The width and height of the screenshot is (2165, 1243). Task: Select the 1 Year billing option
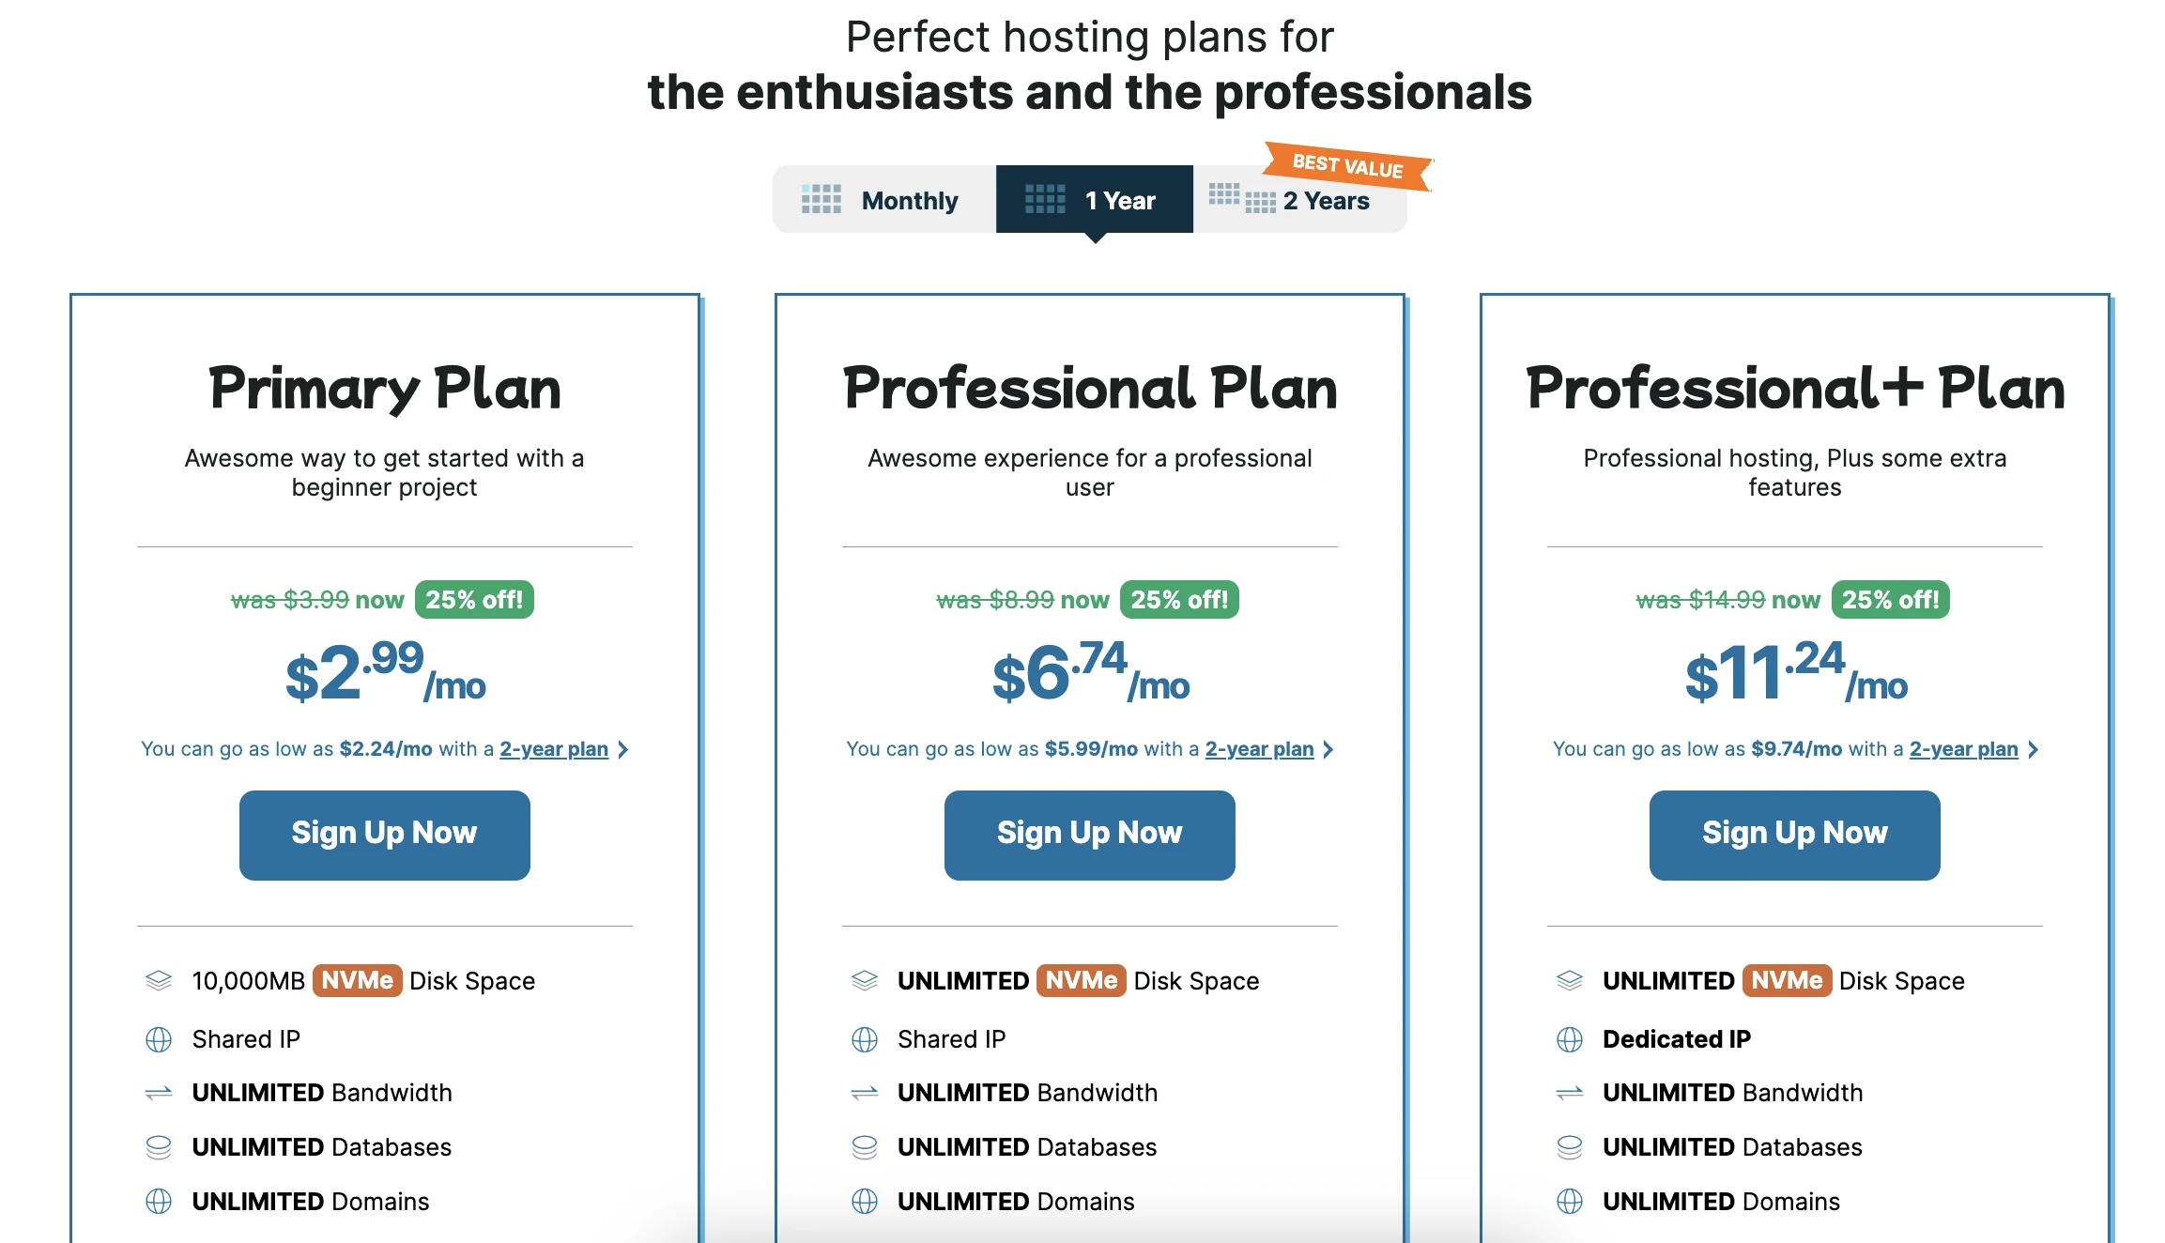[1094, 199]
